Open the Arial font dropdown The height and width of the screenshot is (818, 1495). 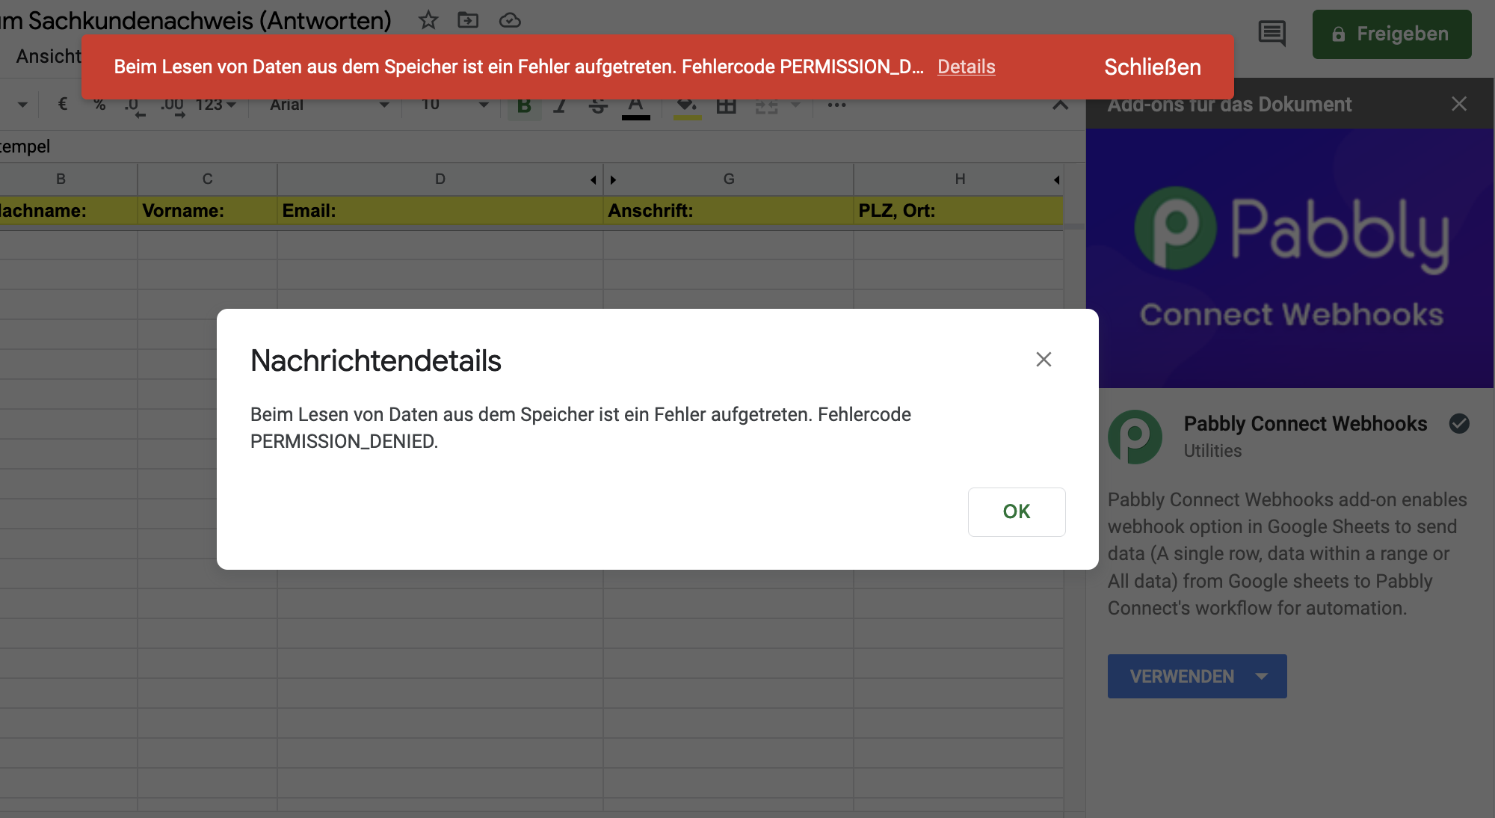coord(329,105)
